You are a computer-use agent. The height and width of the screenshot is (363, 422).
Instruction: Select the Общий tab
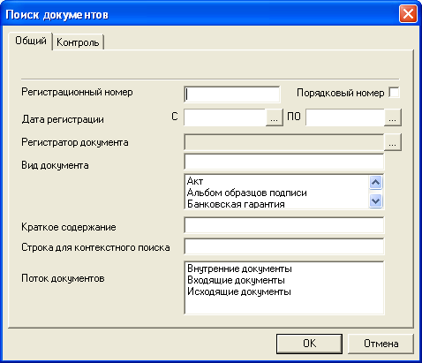(x=31, y=41)
